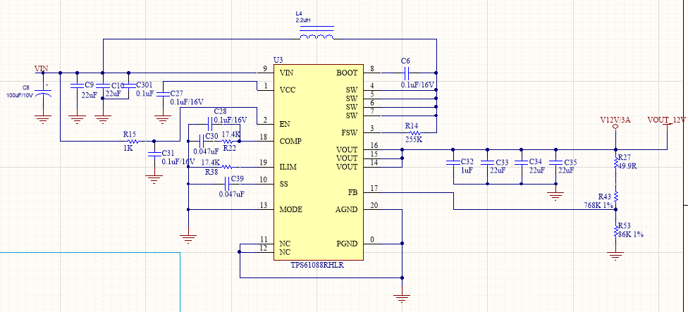Select the V12V/3A power port label
Viewport: 688px width, 312px height.
(x=615, y=120)
